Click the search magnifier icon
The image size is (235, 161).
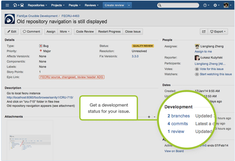160,5
